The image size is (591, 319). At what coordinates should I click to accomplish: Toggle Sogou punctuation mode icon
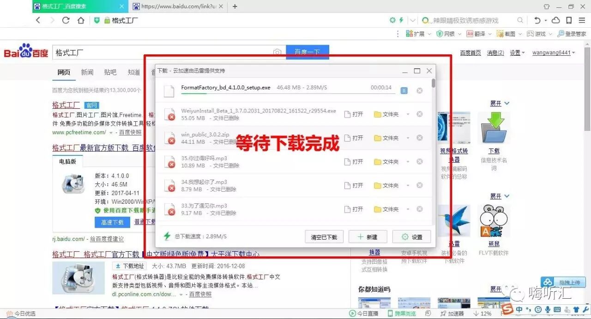tap(529, 309)
